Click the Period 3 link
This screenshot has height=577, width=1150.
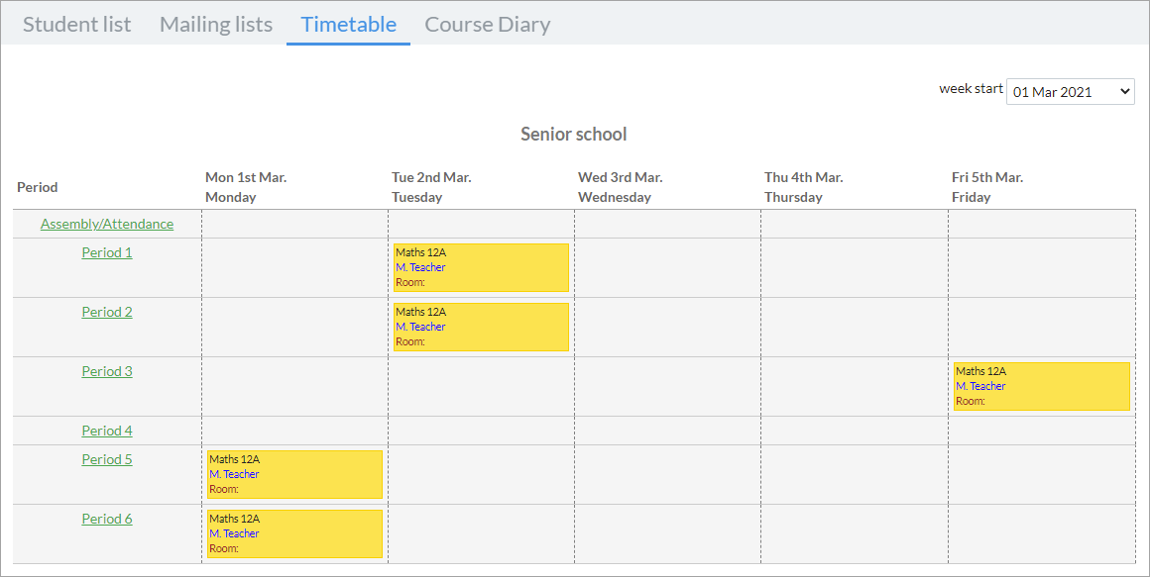(x=107, y=371)
